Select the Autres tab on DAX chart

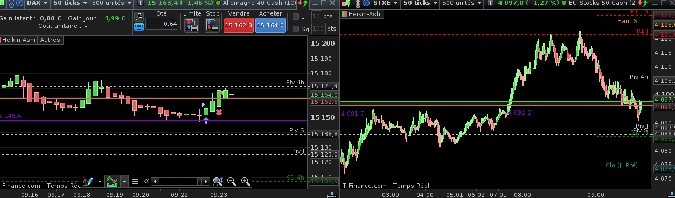coord(50,40)
